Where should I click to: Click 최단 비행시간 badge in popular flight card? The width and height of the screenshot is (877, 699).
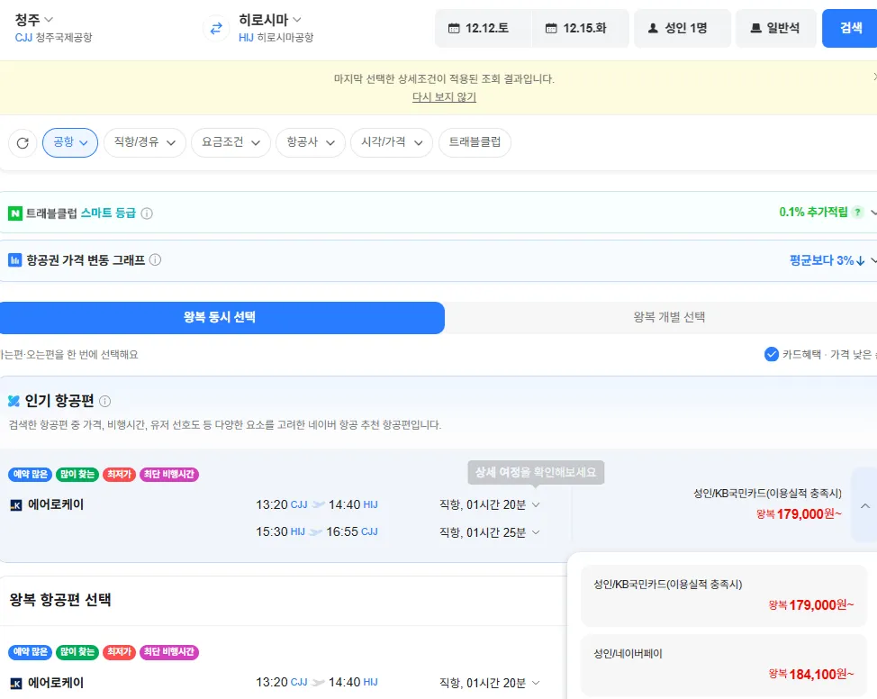(x=169, y=475)
